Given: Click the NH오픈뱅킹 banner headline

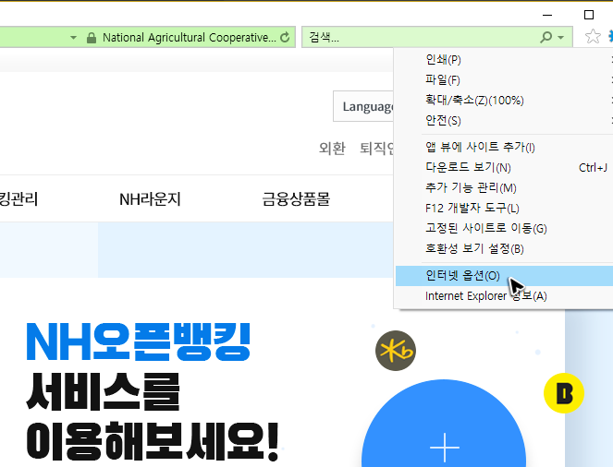Looking at the screenshot, I should tap(138, 342).
